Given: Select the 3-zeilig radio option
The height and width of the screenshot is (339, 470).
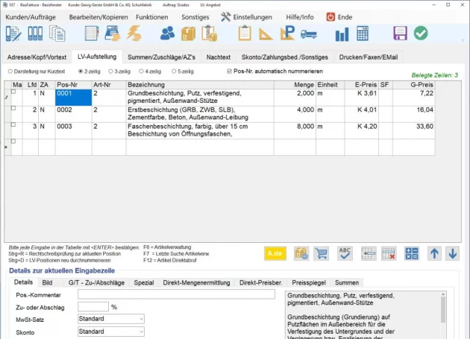Looking at the screenshot, I should tap(110, 72).
